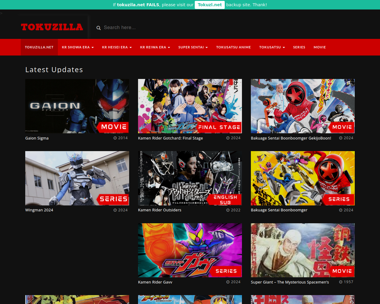Image resolution: width=380 pixels, height=304 pixels.
Task: Open the Kamen Rider Outsiders thumbnail
Action: (x=190, y=178)
